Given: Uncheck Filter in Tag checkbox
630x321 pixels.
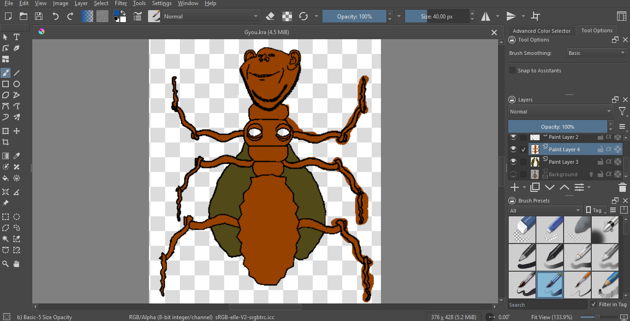Looking at the screenshot, I should coord(594,304).
